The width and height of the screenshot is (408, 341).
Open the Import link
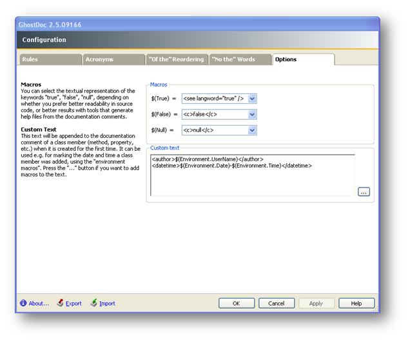pyautogui.click(x=107, y=304)
